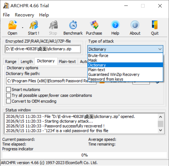
Task: Click the "'1234' is a valid password" line
Action: [x=57, y=131]
